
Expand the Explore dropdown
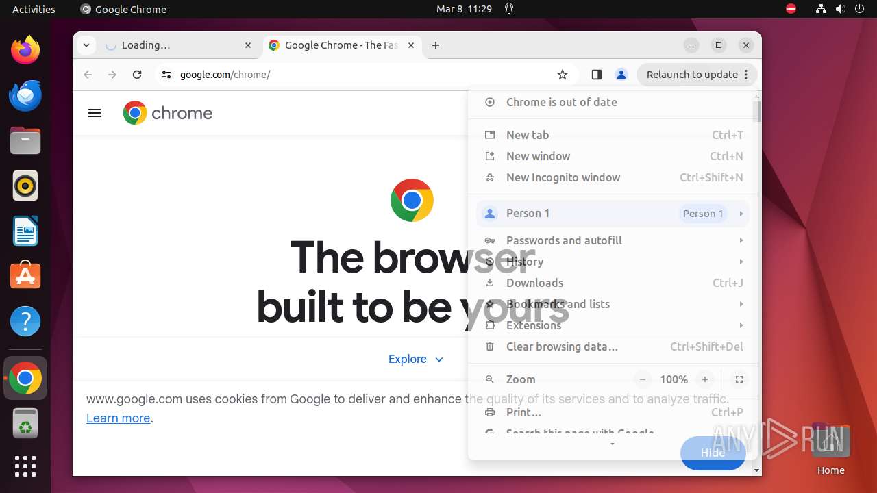point(416,359)
